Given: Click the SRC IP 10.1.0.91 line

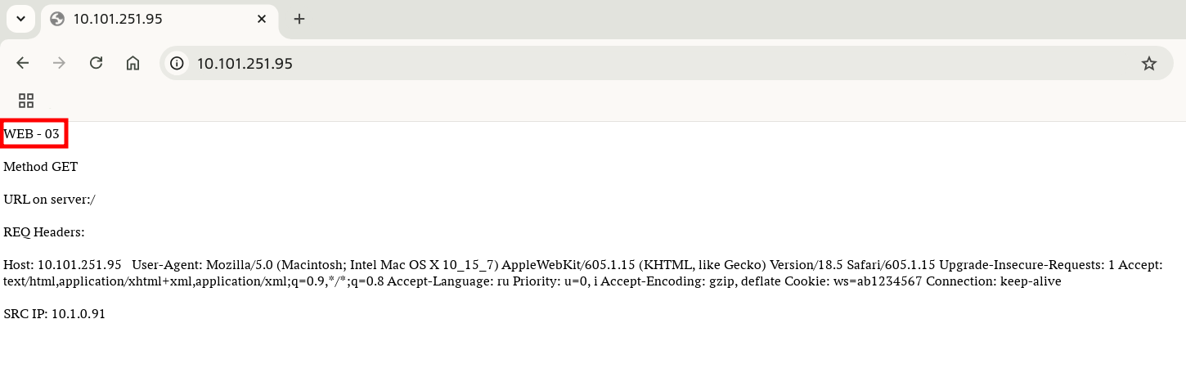Looking at the screenshot, I should pos(54,314).
